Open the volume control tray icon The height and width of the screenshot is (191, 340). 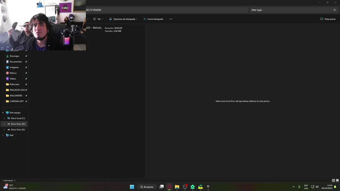coord(317,187)
